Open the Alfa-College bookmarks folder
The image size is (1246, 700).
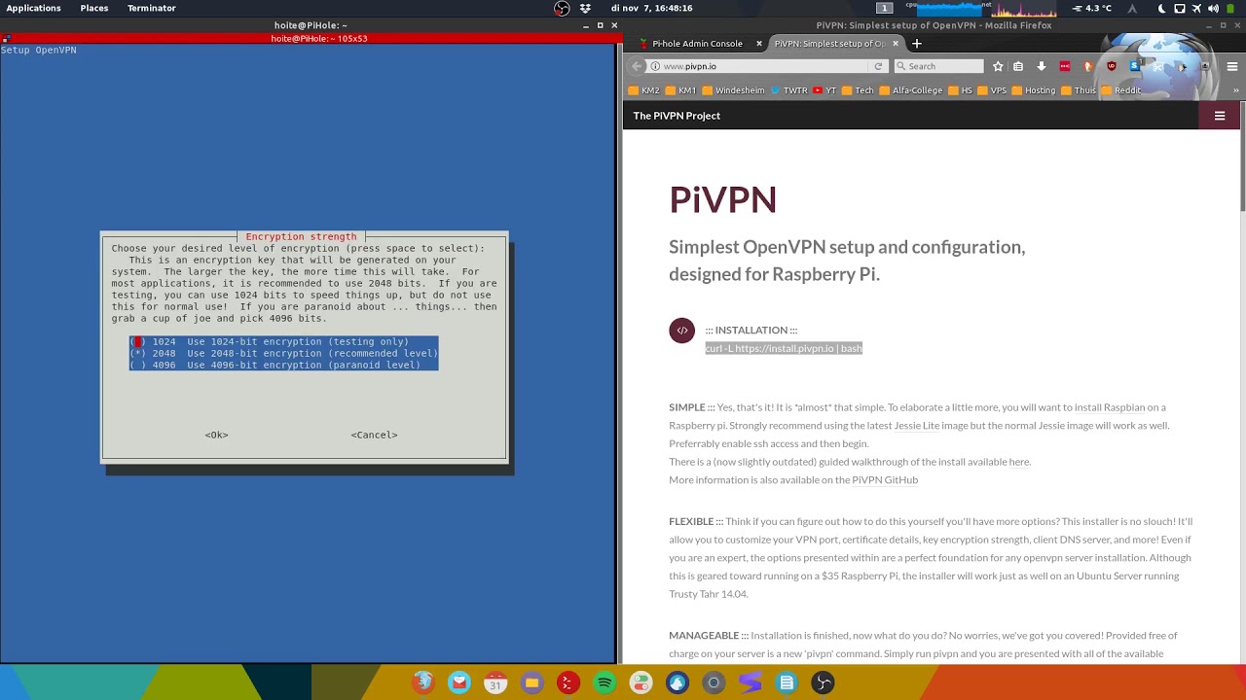(911, 90)
